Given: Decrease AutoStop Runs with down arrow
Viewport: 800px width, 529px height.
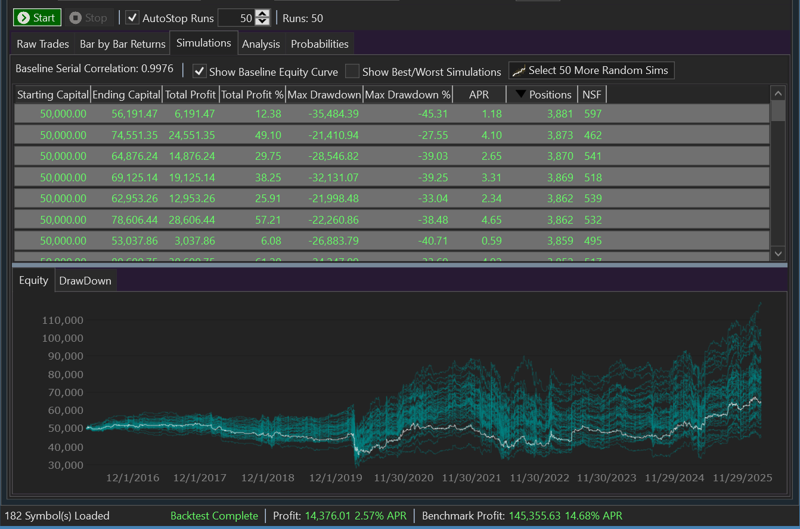Looking at the screenshot, I should [262, 22].
